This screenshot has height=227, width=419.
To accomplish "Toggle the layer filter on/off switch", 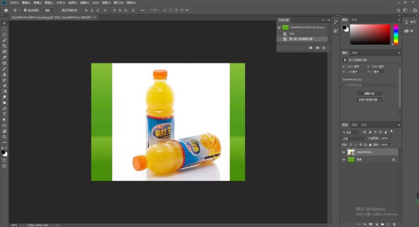I will pos(392,132).
